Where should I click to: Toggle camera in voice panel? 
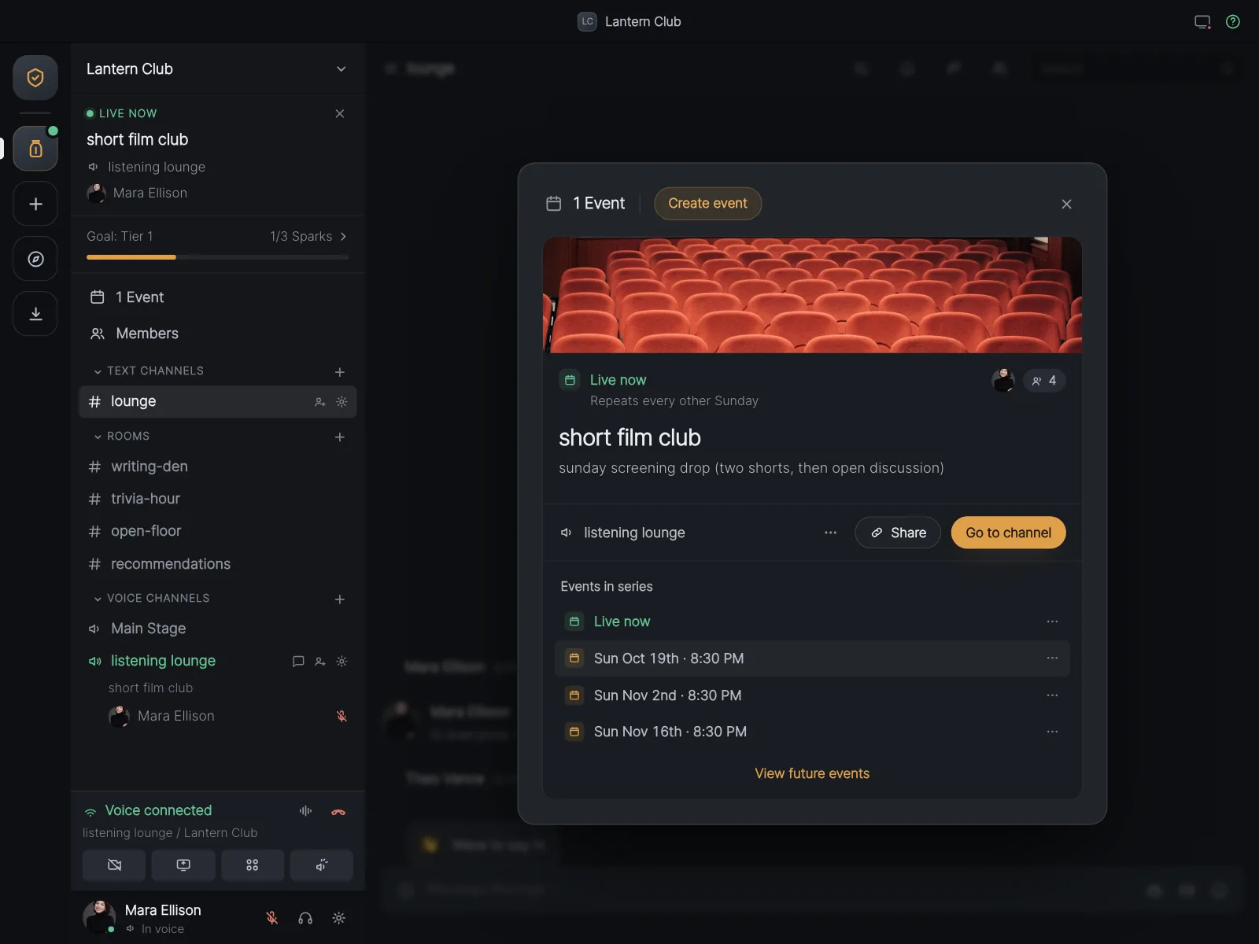[x=114, y=865]
